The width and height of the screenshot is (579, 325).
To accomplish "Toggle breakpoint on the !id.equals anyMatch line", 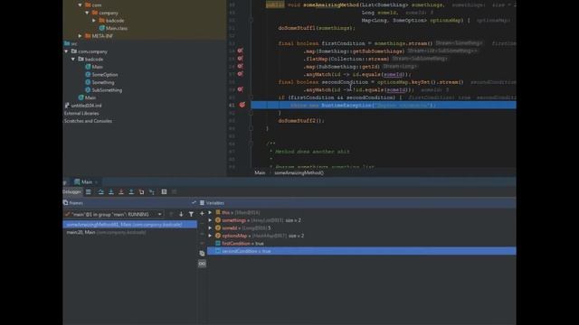I will pos(241,89).
